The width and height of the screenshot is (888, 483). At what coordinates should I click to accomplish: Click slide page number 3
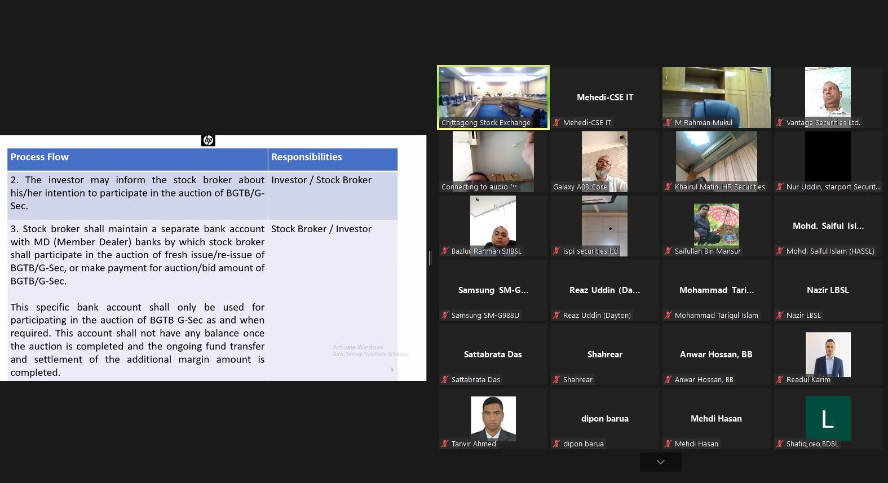[x=392, y=370]
